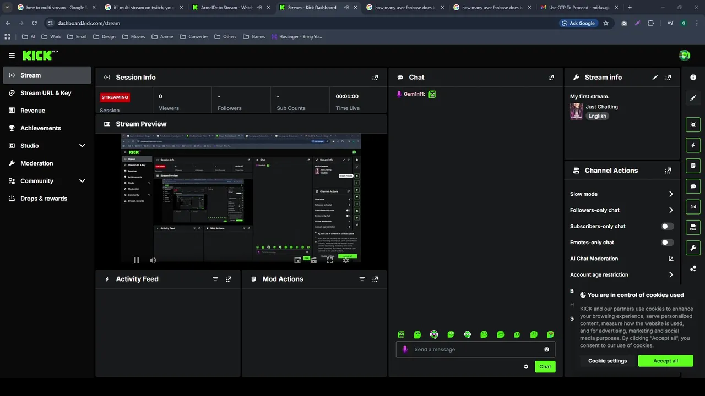Click the green Chat send button
Viewport: 705px width, 396px height.
(x=545, y=367)
